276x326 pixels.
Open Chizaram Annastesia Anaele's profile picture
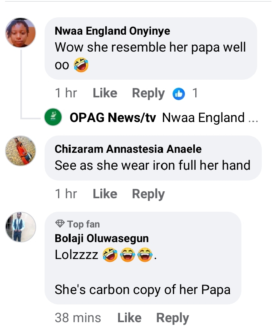tap(20, 151)
